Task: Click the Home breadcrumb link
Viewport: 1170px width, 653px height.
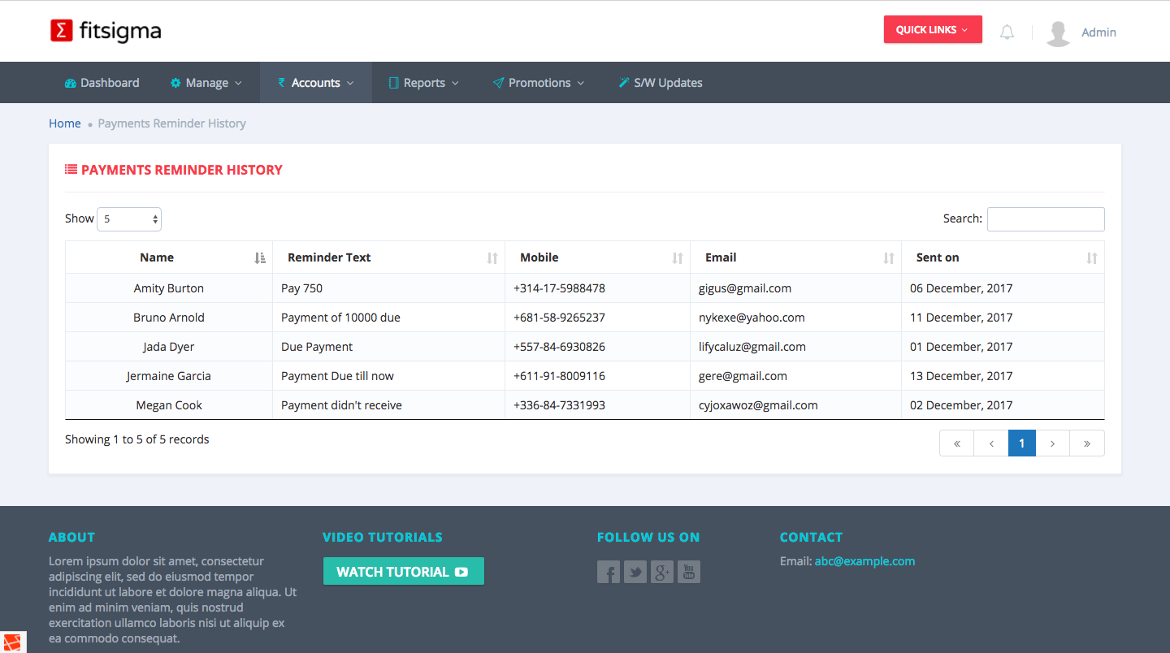Action: click(65, 123)
